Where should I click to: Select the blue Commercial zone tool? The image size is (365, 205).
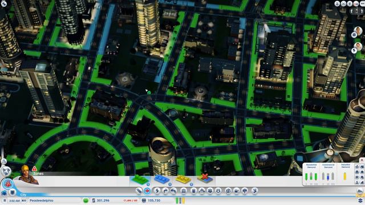tap(162, 179)
